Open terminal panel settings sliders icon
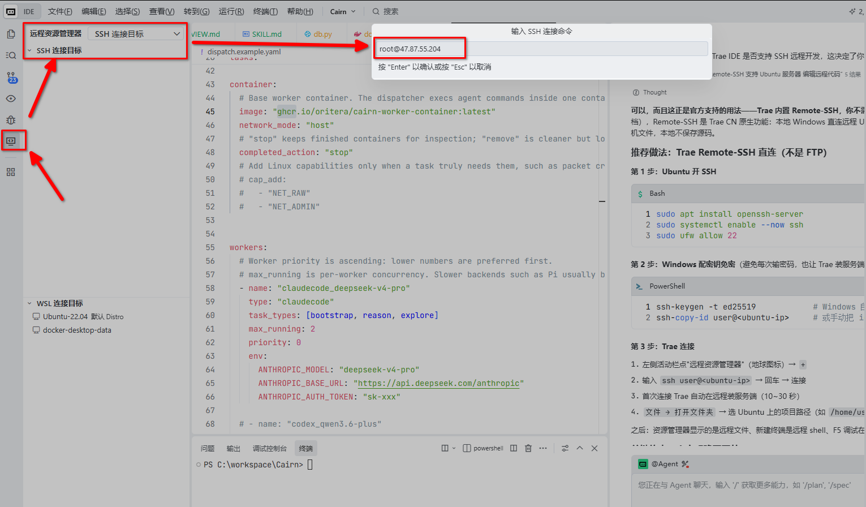This screenshot has width=866, height=507. point(565,448)
